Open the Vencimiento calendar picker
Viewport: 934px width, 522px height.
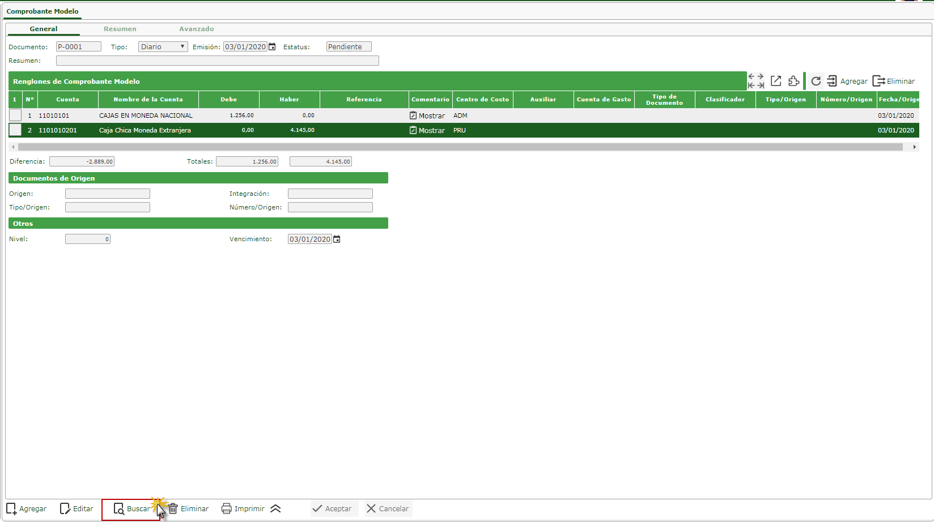pyautogui.click(x=337, y=239)
